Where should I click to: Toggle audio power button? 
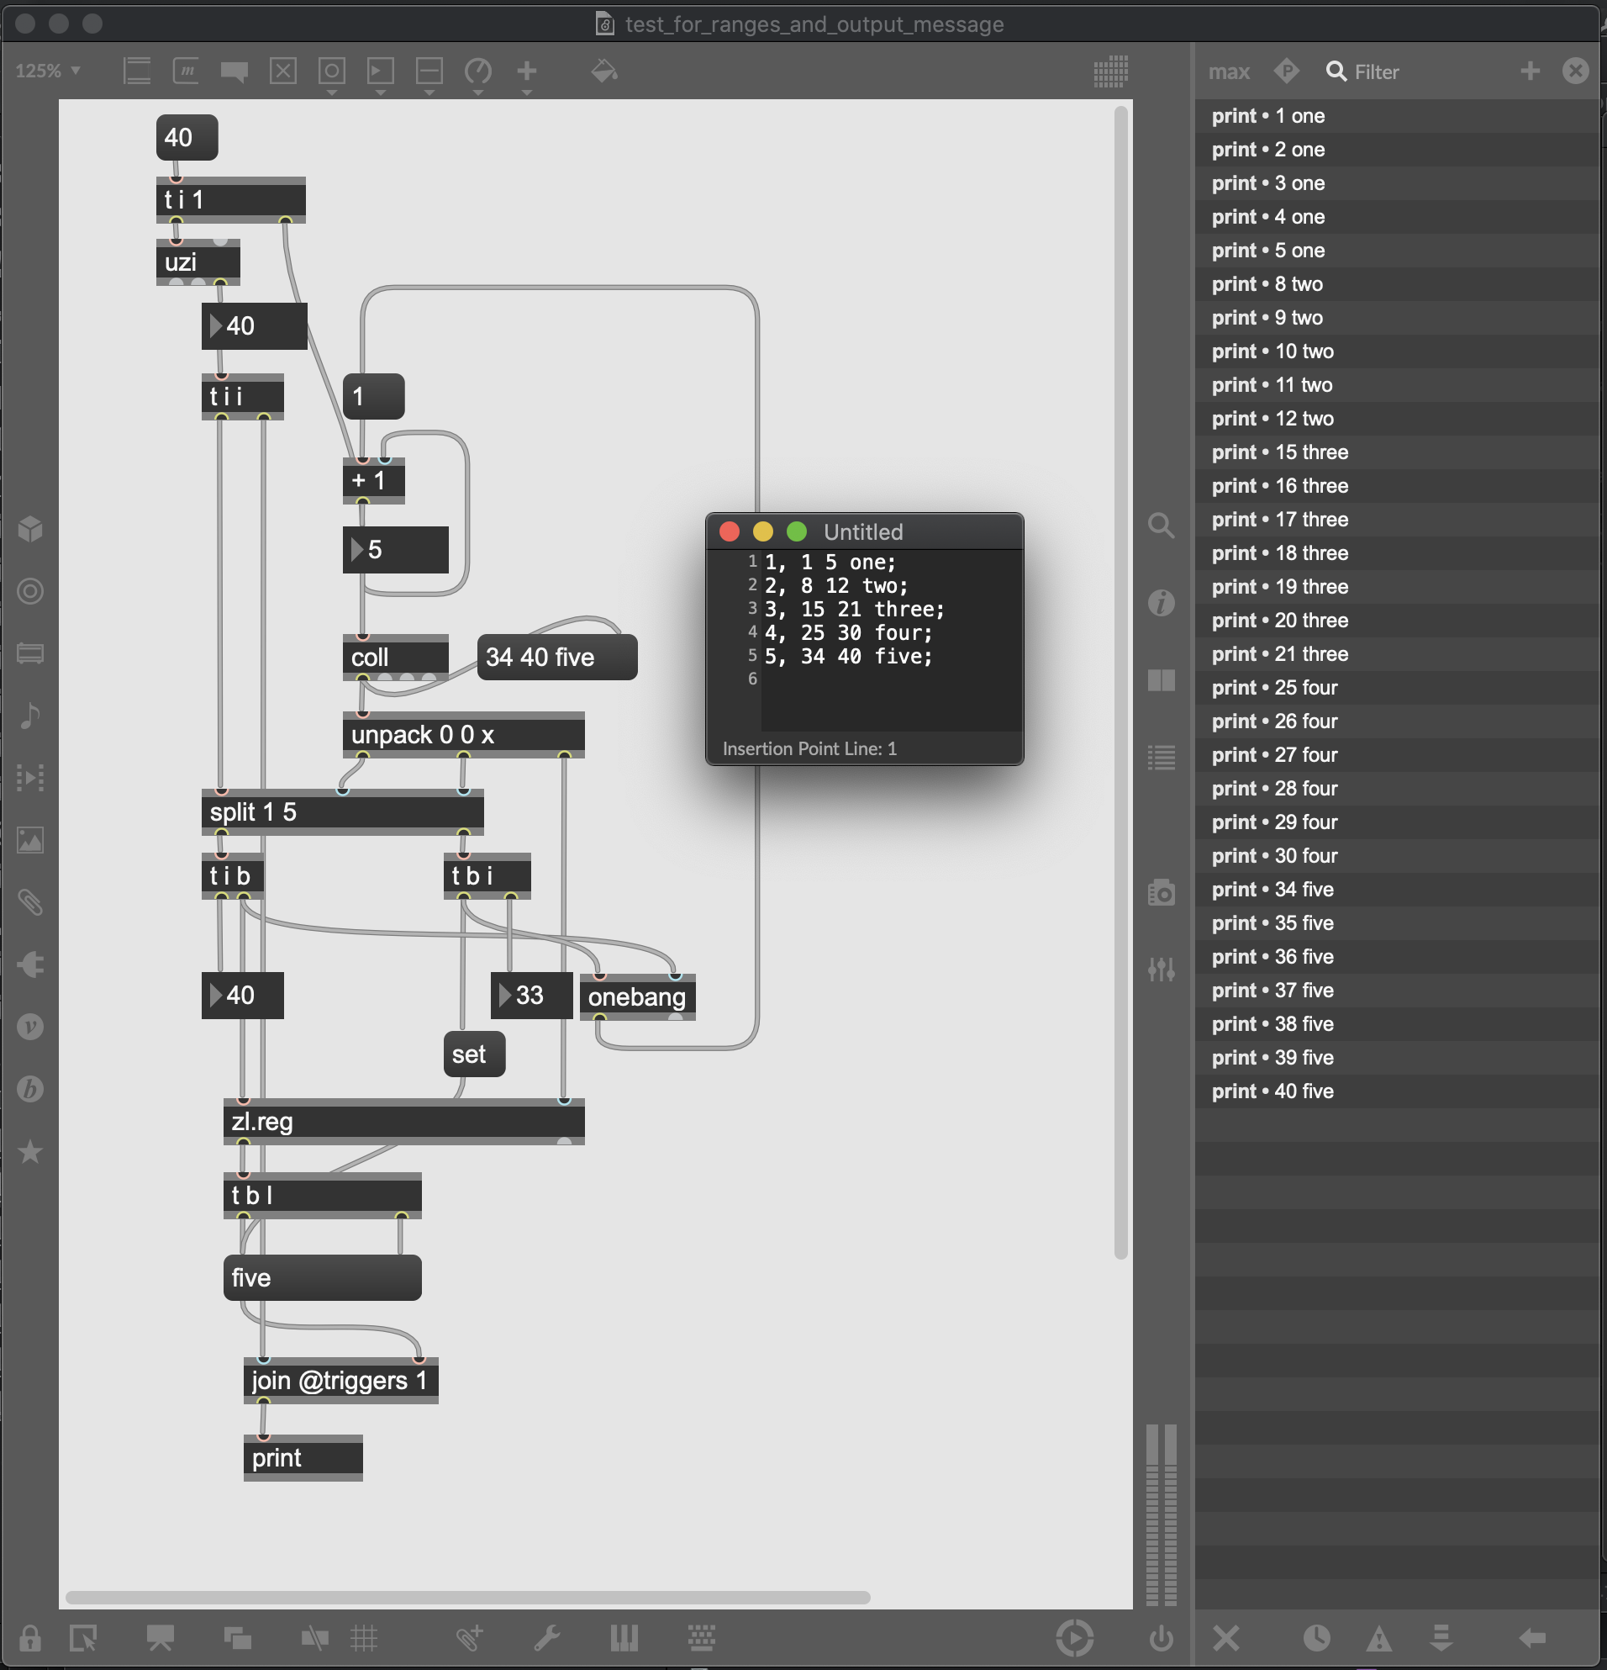click(x=1162, y=1637)
